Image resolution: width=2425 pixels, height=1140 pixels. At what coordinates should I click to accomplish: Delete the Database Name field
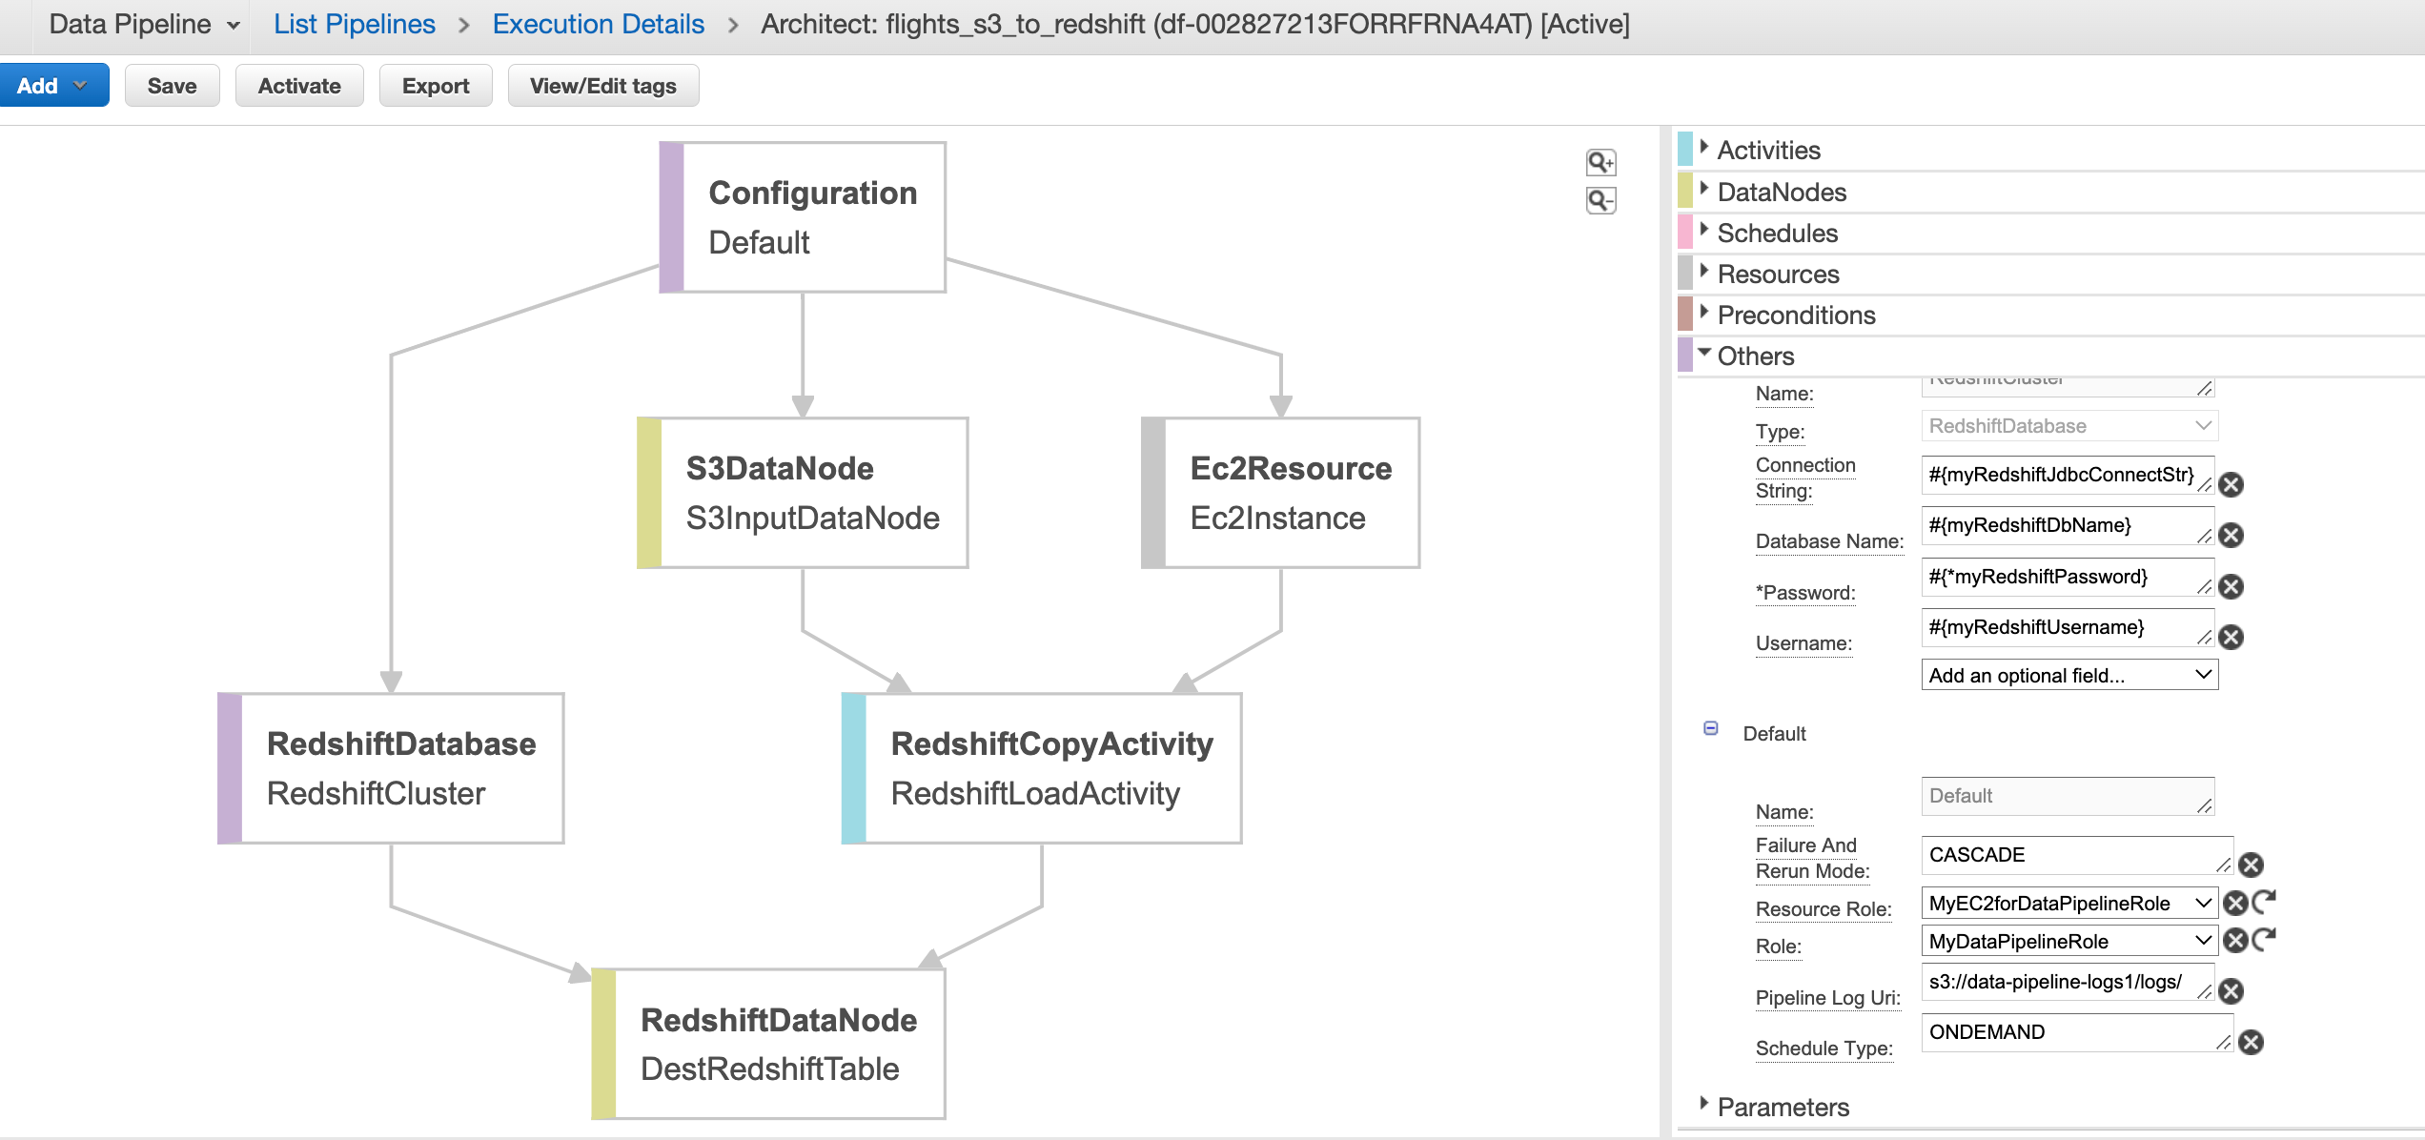click(x=2231, y=536)
